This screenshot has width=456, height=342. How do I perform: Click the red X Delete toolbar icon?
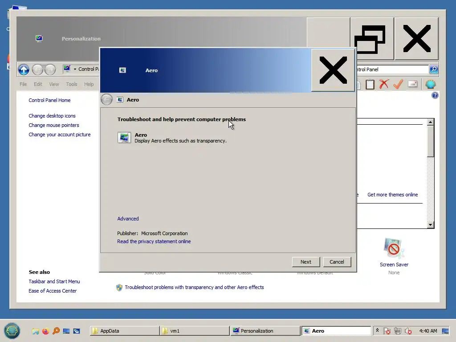click(x=384, y=84)
